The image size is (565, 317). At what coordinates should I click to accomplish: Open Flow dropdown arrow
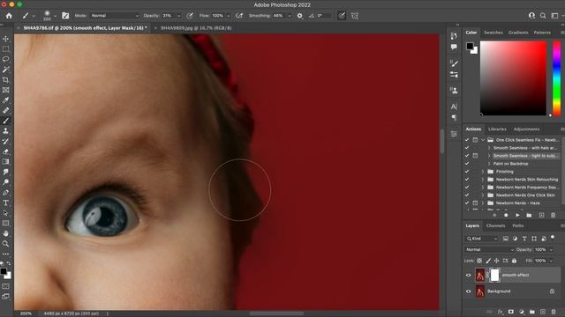pyautogui.click(x=228, y=16)
